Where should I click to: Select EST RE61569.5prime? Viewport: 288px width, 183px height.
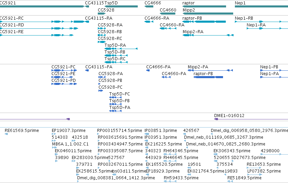pos(6,134)
